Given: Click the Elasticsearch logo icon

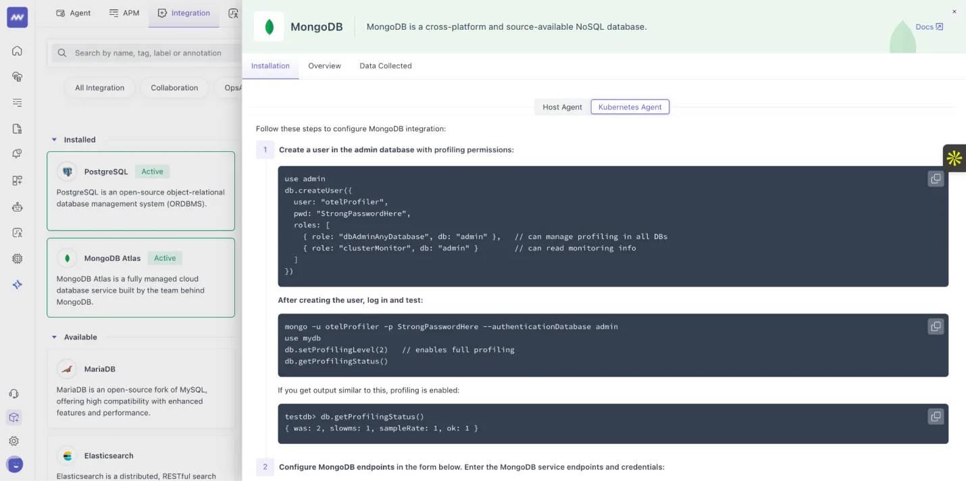Looking at the screenshot, I should click(67, 455).
